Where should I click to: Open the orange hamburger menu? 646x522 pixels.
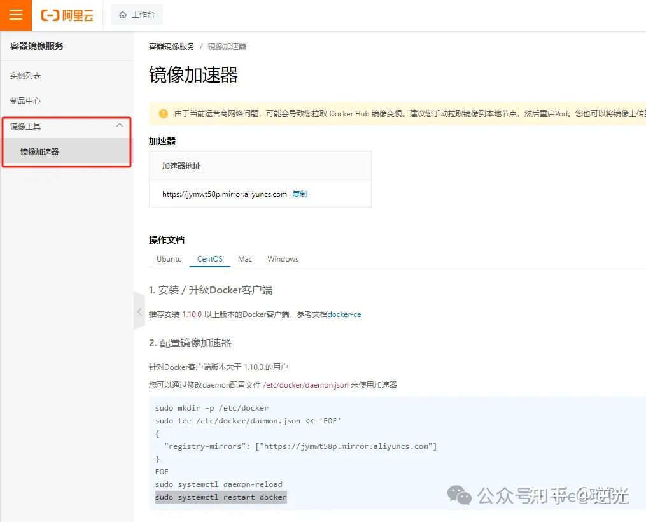point(16,15)
